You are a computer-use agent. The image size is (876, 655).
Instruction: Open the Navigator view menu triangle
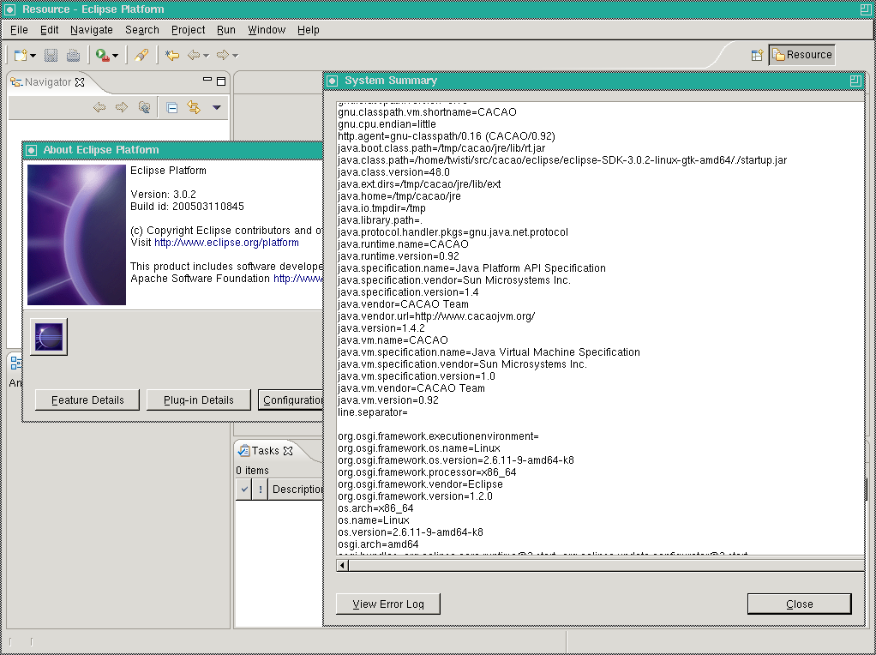tap(217, 108)
